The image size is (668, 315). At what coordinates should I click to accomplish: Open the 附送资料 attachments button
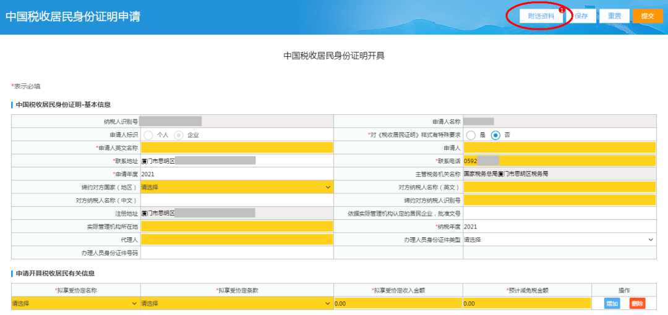tap(541, 16)
